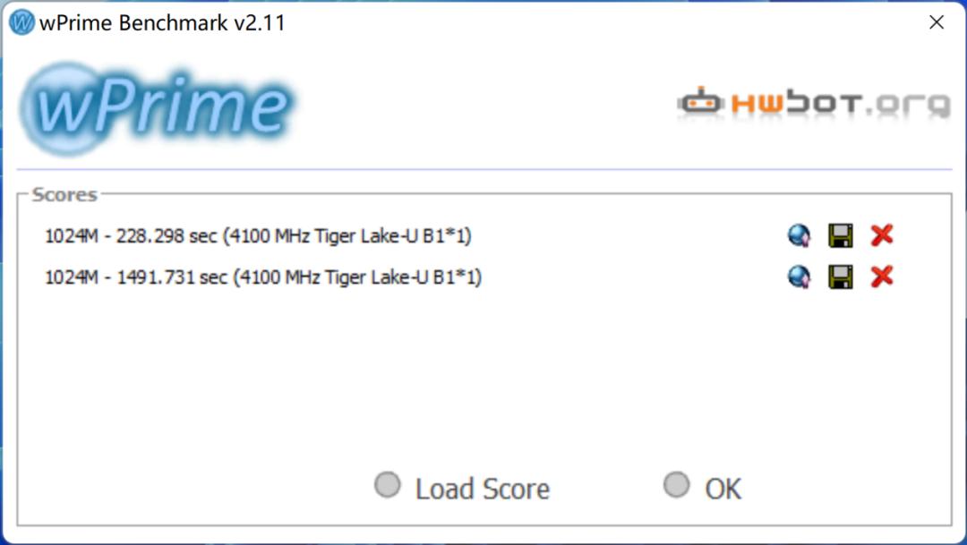Delete the 228.298 sec score entry
The height and width of the screenshot is (545, 967).
pos(882,235)
